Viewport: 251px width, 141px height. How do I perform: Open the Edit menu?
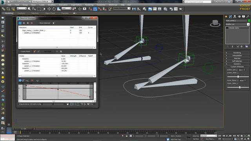[x=9, y=5]
